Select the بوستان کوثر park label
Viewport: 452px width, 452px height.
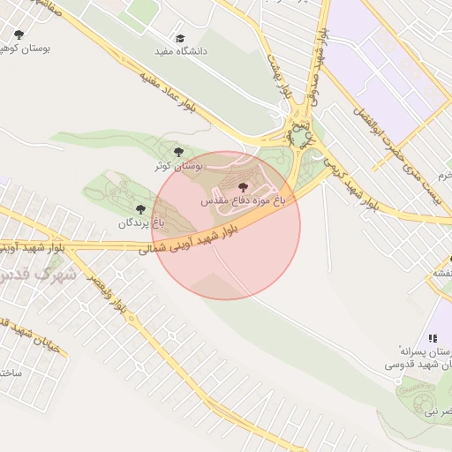(x=178, y=167)
